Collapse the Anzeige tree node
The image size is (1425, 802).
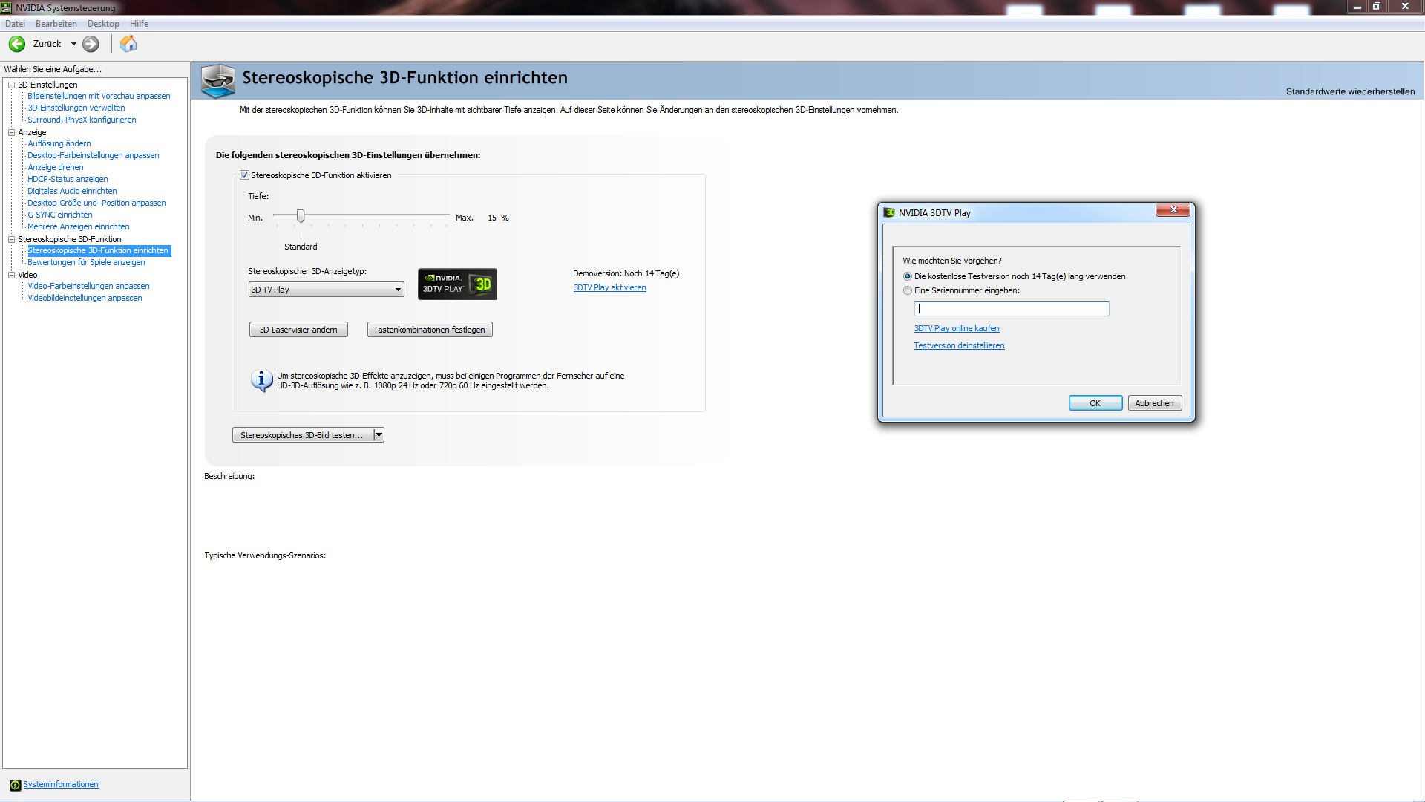coord(12,132)
